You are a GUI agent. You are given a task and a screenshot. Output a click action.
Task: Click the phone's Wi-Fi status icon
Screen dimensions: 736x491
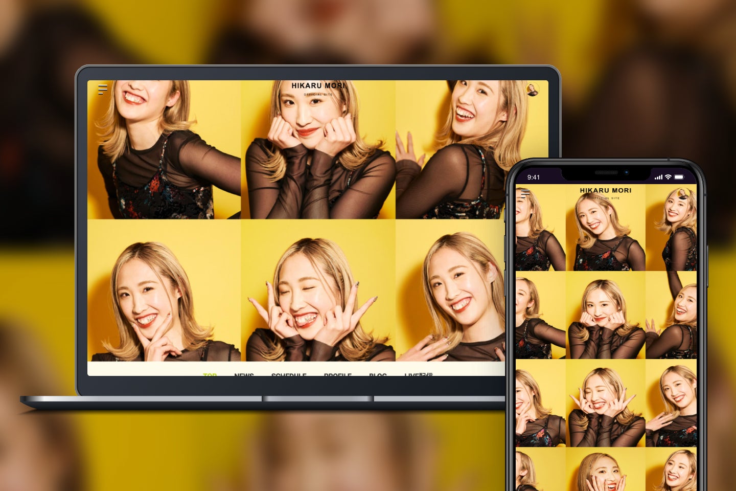[x=668, y=177]
